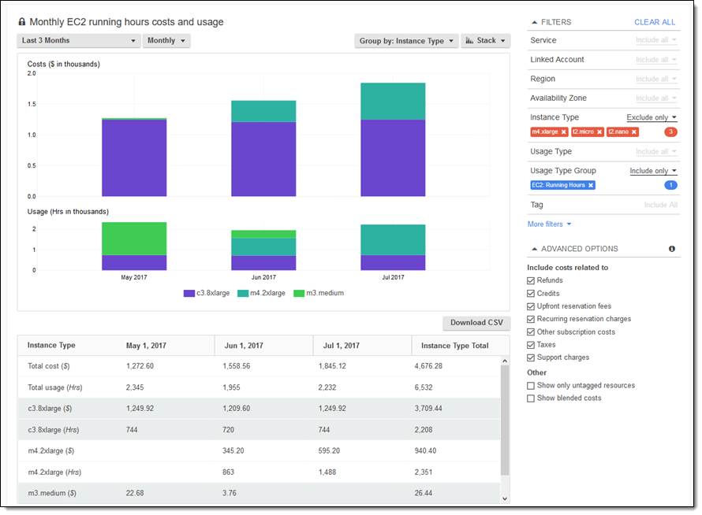Collapse the Filters section triangle
The height and width of the screenshot is (515, 702).
(535, 23)
